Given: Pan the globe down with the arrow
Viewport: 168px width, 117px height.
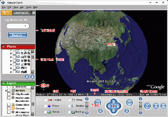Looking at the screenshot, I should [x=114, y=111].
